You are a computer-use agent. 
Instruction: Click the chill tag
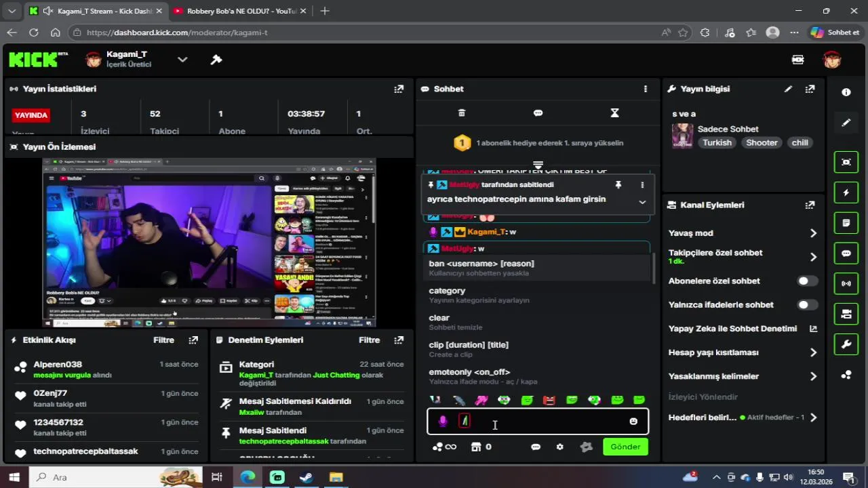pyautogui.click(x=800, y=142)
